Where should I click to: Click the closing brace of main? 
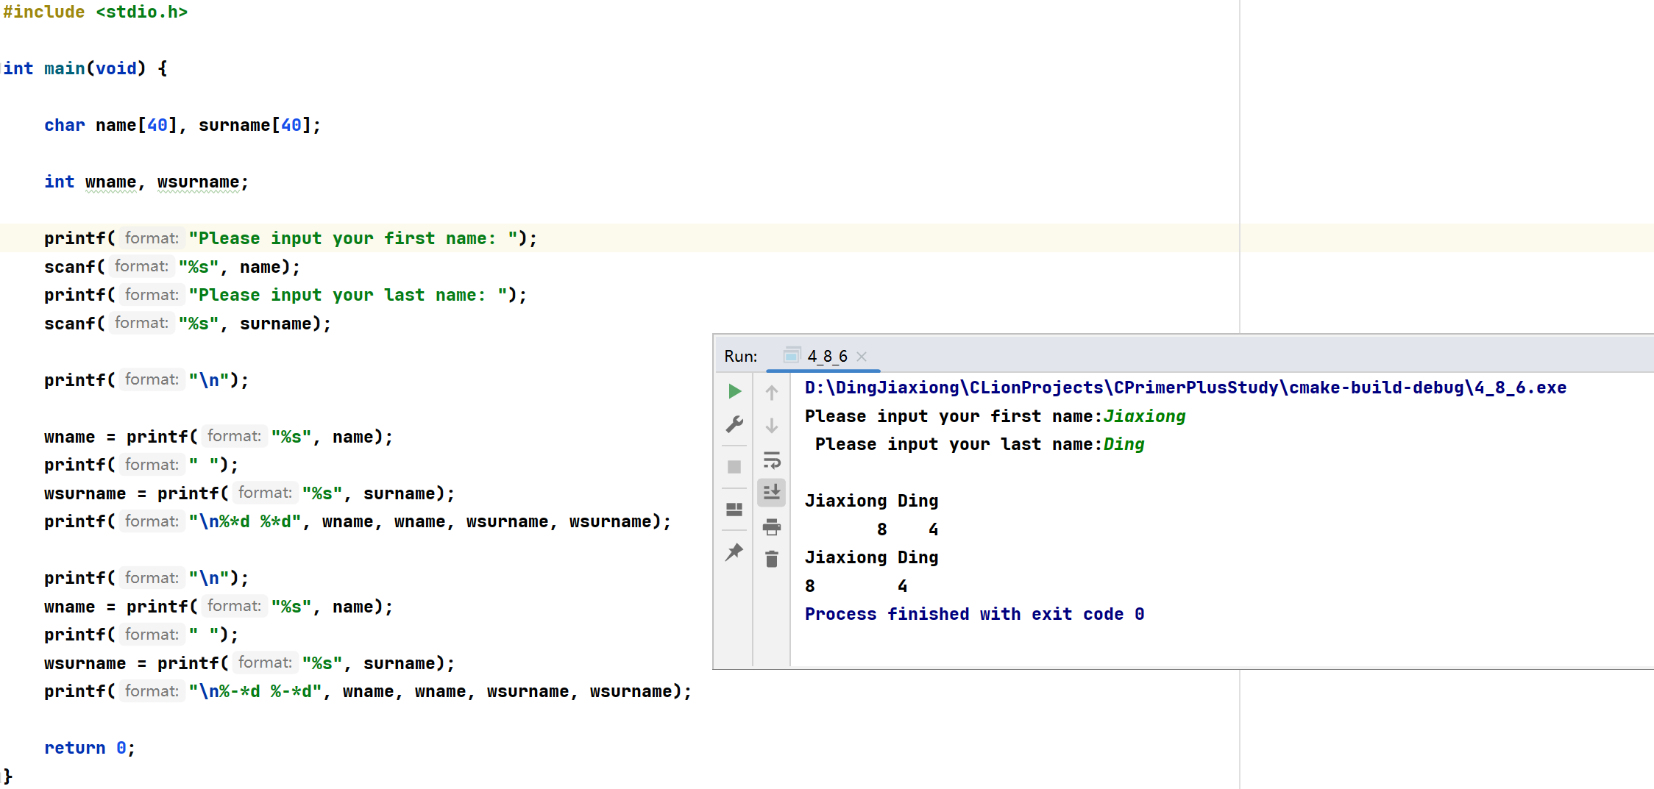tap(8, 776)
